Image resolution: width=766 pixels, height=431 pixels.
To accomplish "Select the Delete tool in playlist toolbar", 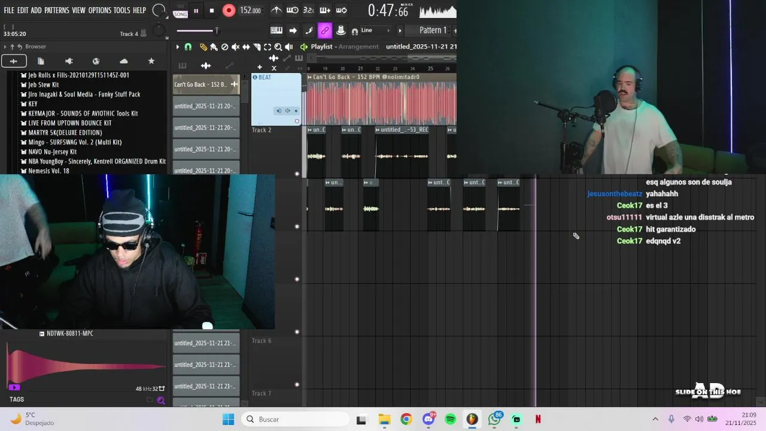I will pyautogui.click(x=224, y=47).
